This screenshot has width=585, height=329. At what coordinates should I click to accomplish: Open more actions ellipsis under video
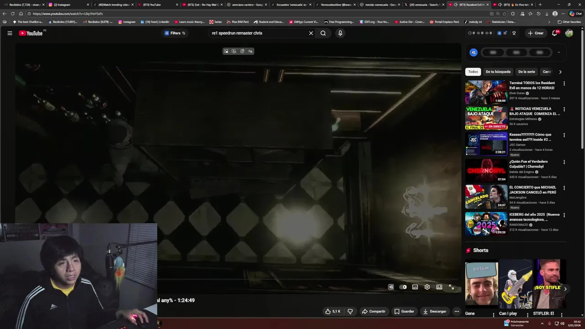[x=457, y=311]
